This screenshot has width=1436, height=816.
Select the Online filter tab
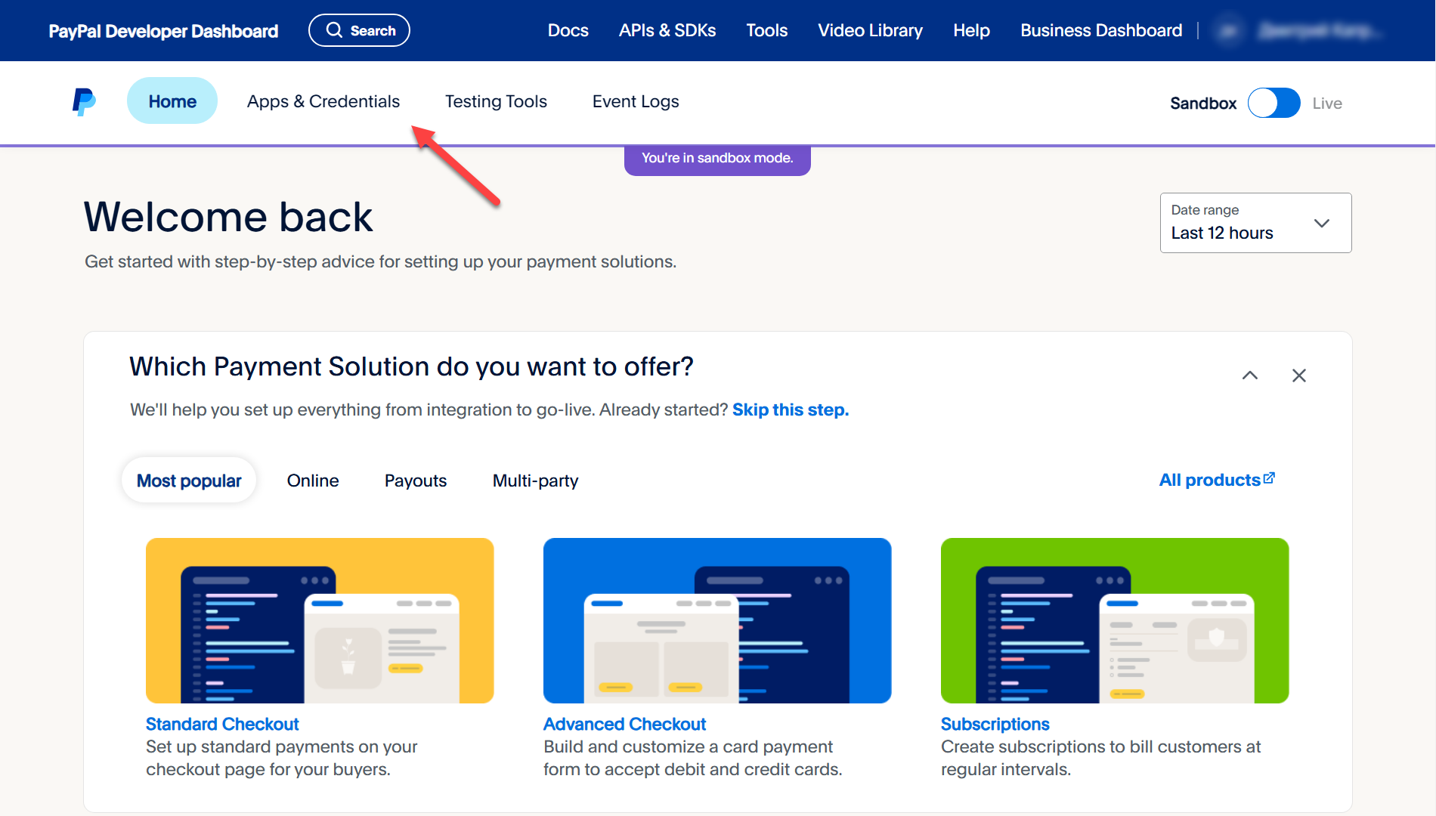point(313,481)
